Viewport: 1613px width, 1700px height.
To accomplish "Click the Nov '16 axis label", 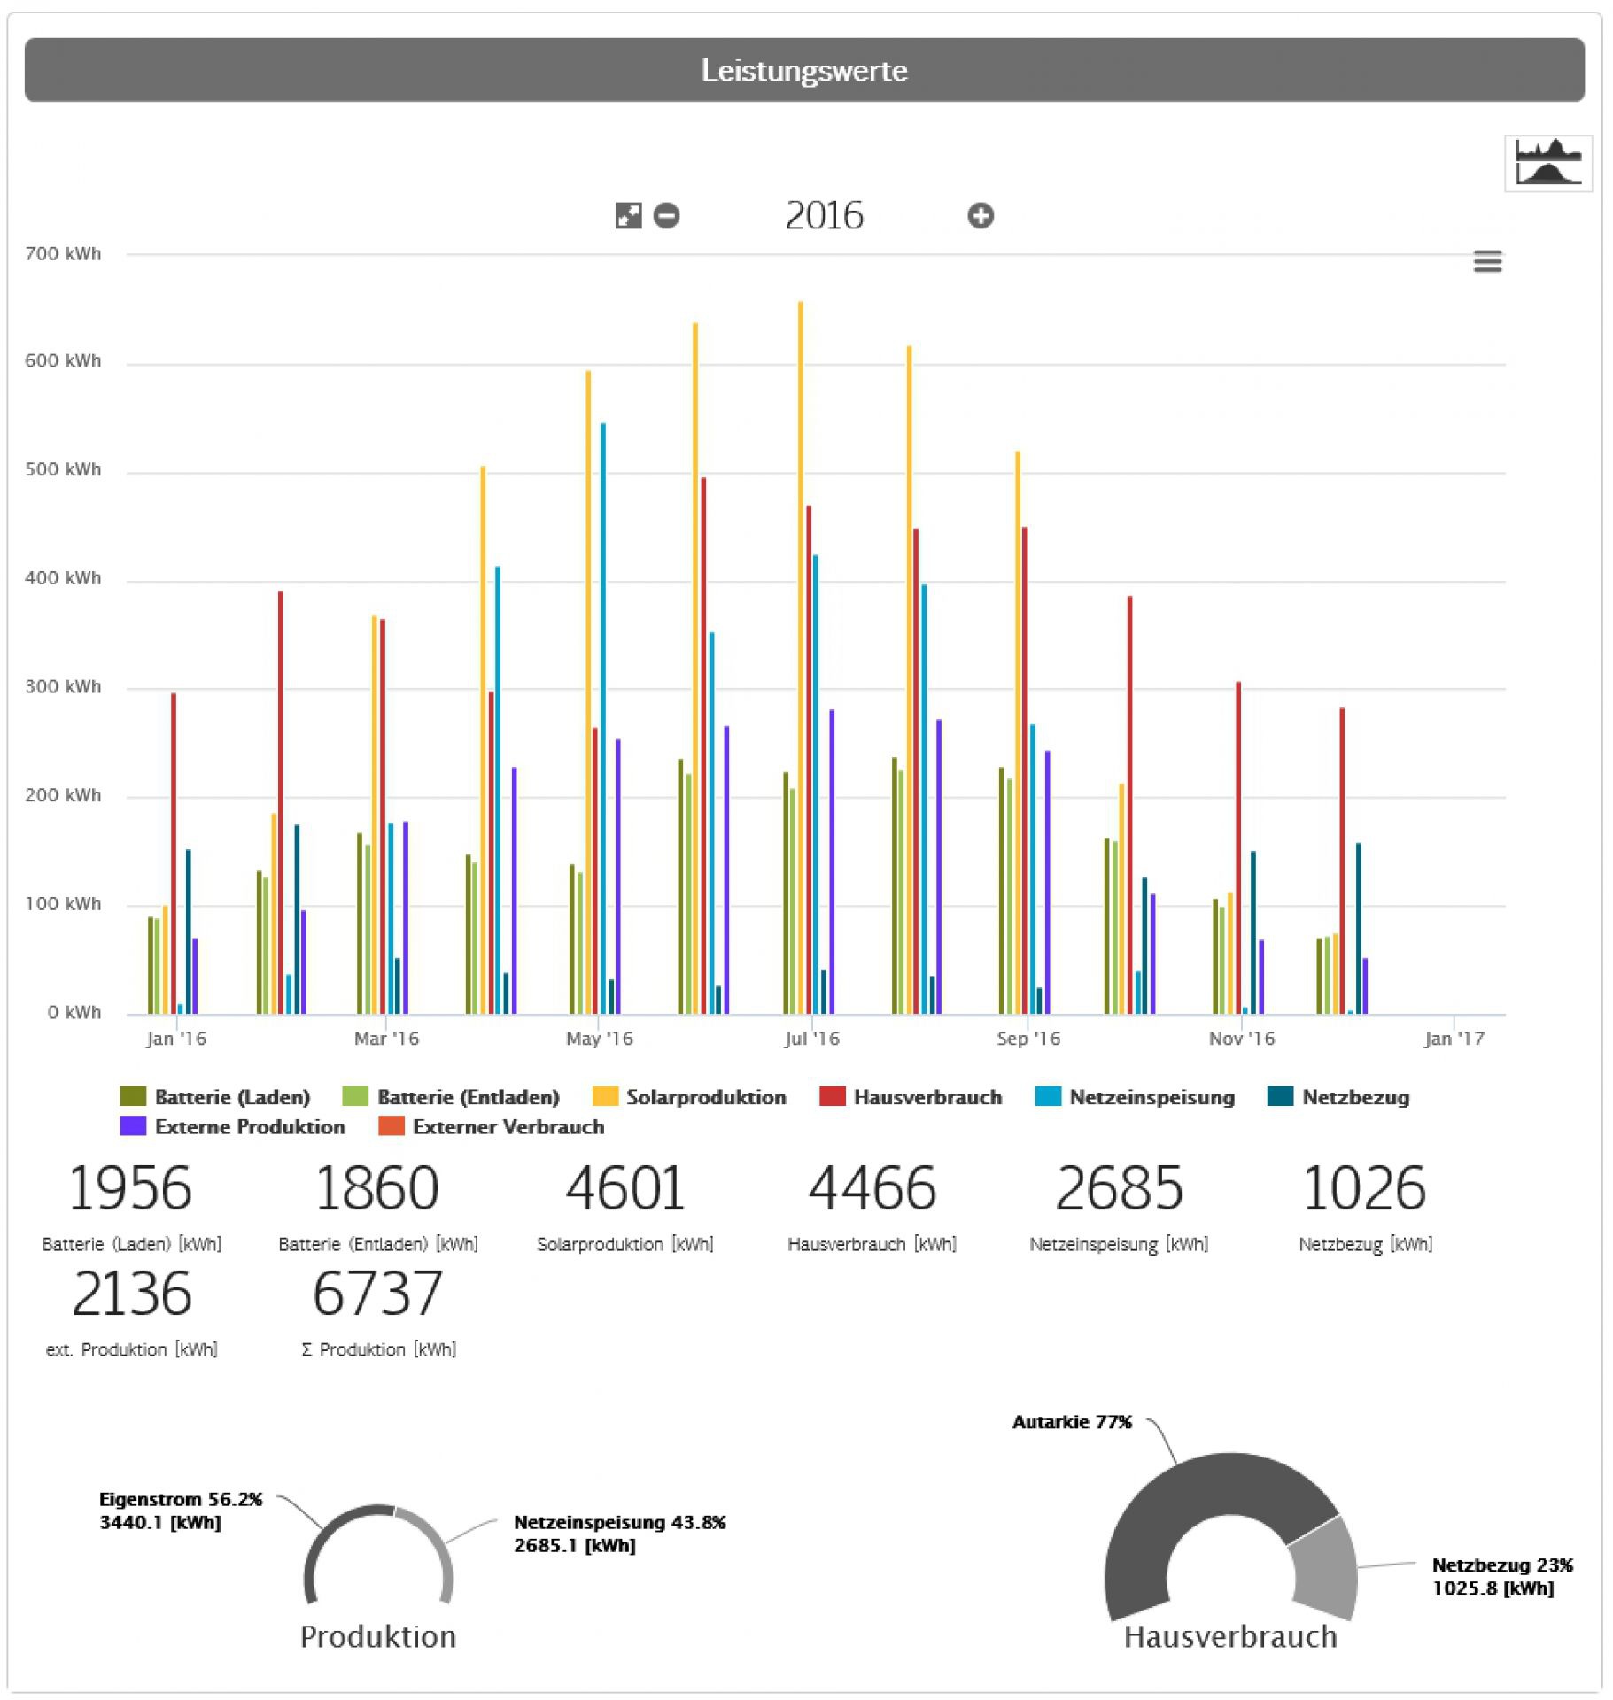I will coord(1242,1039).
